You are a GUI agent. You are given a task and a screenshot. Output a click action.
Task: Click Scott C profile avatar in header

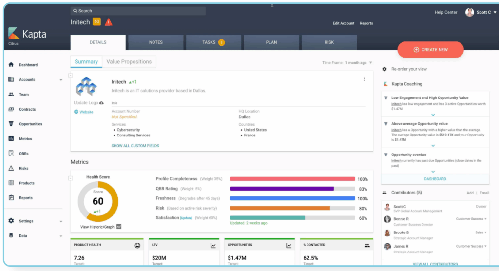(469, 12)
